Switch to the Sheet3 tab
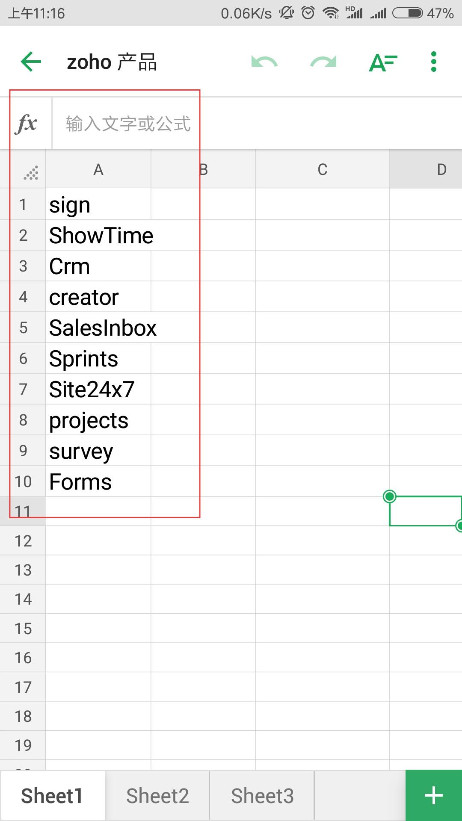Image resolution: width=462 pixels, height=821 pixels. [262, 796]
